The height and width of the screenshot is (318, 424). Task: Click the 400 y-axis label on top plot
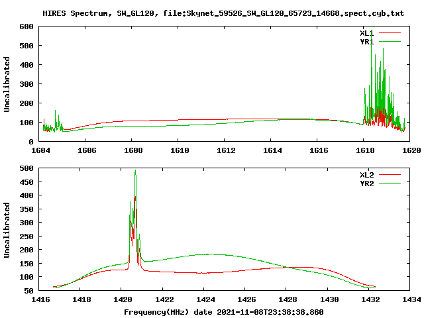tap(26, 65)
